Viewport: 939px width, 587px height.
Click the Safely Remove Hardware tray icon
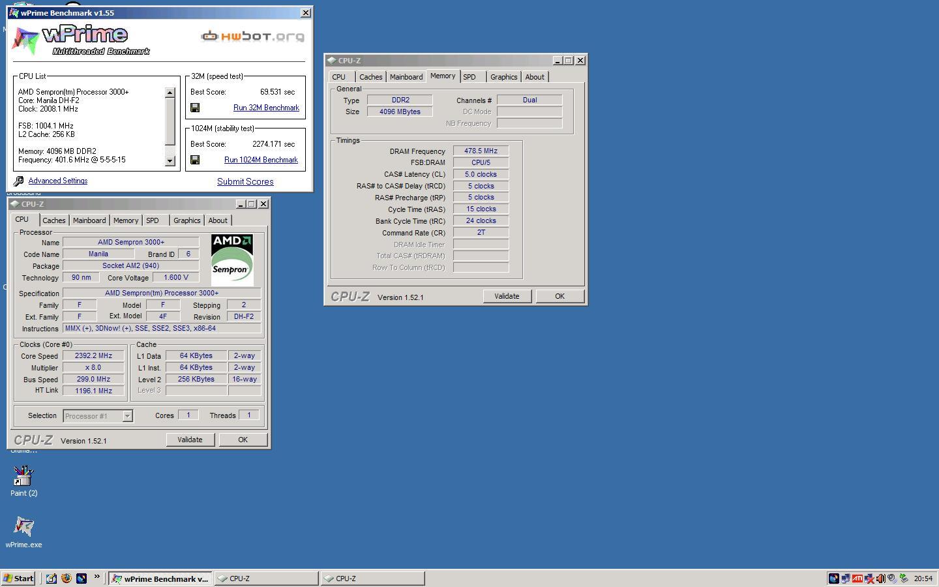(904, 579)
